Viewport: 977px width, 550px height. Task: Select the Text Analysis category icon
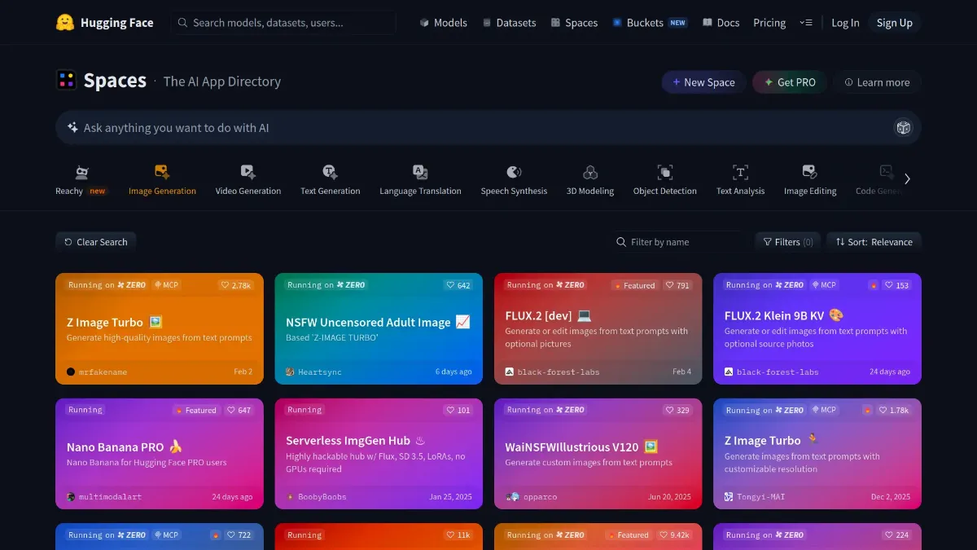coord(740,172)
